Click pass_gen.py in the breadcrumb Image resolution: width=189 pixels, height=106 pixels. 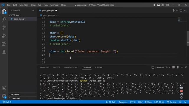49,15
